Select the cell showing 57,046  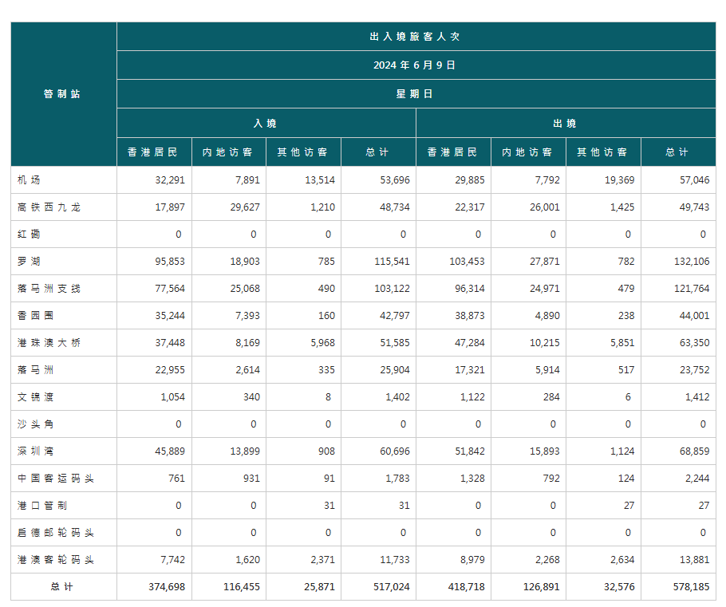(678, 179)
